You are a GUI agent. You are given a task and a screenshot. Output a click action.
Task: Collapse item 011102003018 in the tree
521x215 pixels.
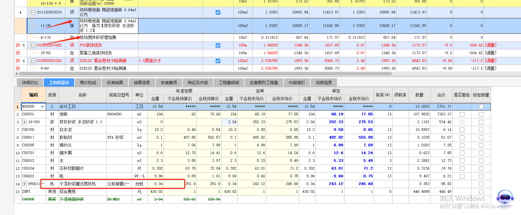point(33,12)
